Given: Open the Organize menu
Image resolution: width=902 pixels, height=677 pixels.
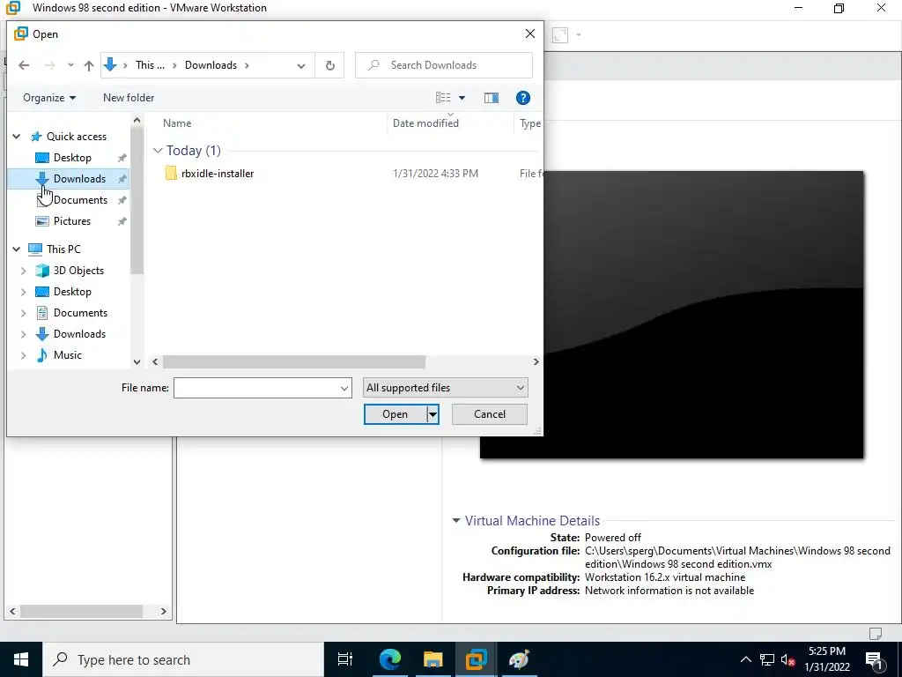Looking at the screenshot, I should [x=49, y=98].
